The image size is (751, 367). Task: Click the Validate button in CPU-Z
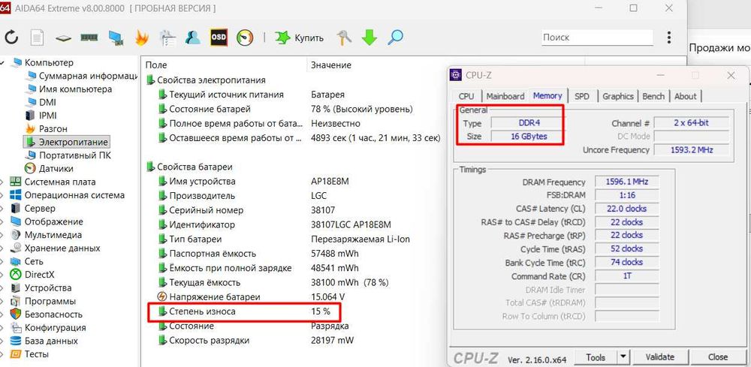(660, 357)
